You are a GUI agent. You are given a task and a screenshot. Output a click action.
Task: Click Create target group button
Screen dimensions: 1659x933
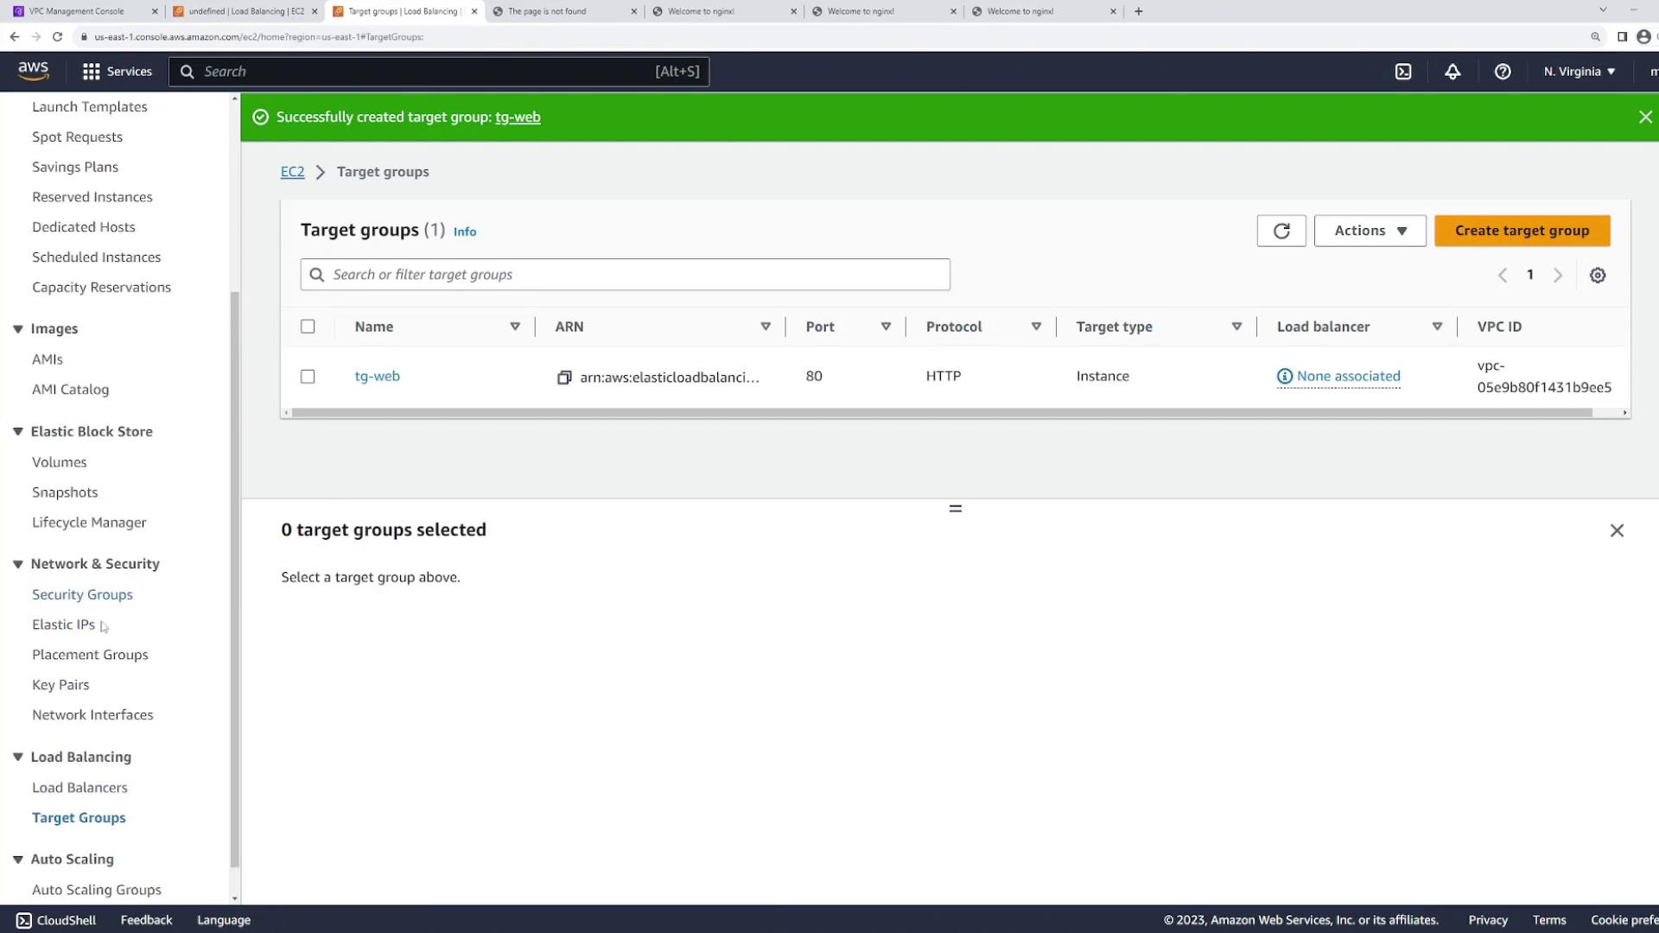1522,231
